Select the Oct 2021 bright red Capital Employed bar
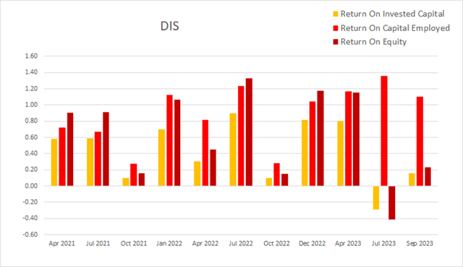The width and height of the screenshot is (463, 267). [133, 175]
